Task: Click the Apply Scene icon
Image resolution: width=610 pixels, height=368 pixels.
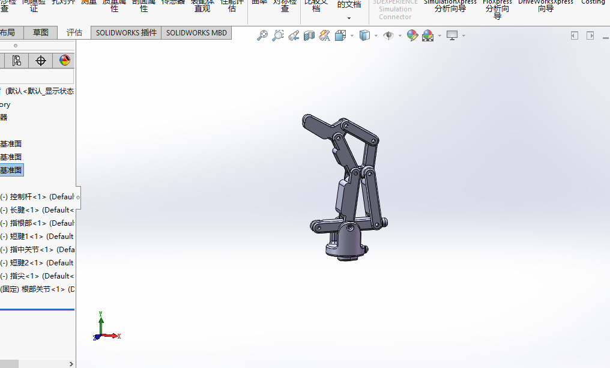Action: (428, 35)
